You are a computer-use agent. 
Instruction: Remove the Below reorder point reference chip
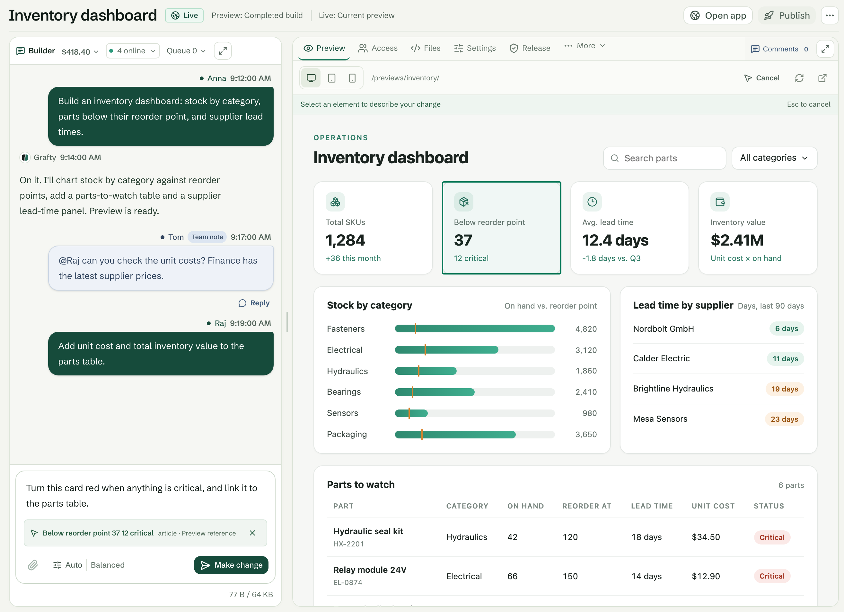click(252, 533)
